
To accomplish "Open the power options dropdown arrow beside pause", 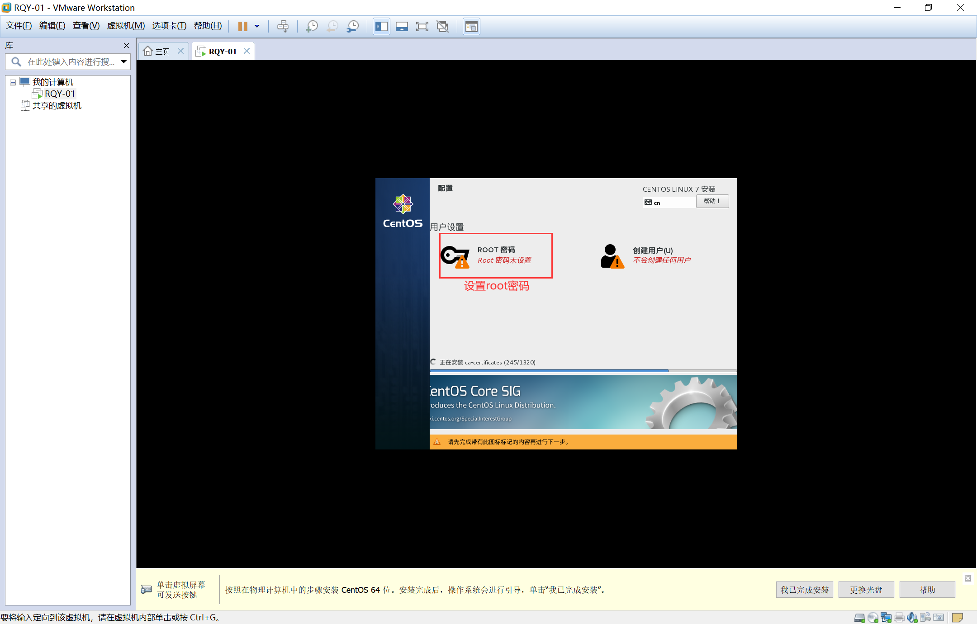I will 257,26.
